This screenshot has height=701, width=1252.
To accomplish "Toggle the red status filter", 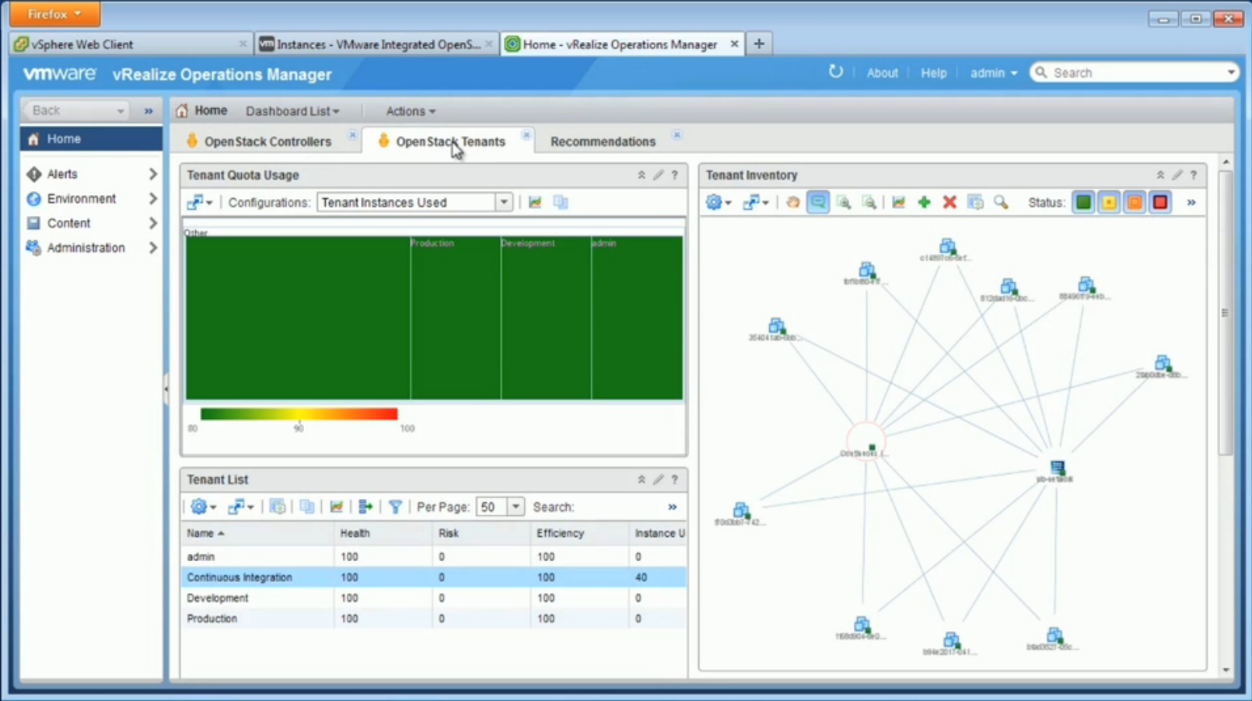I will pos(1160,203).
